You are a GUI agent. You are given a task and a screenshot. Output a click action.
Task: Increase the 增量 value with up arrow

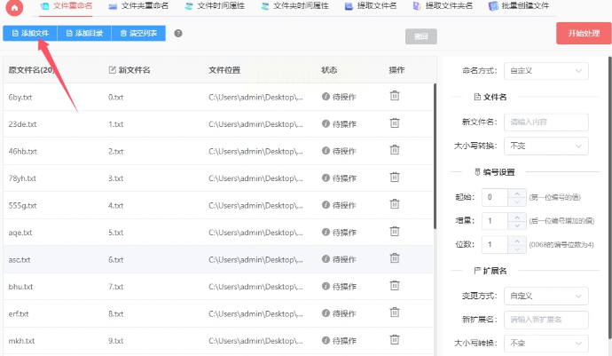tap(517, 217)
